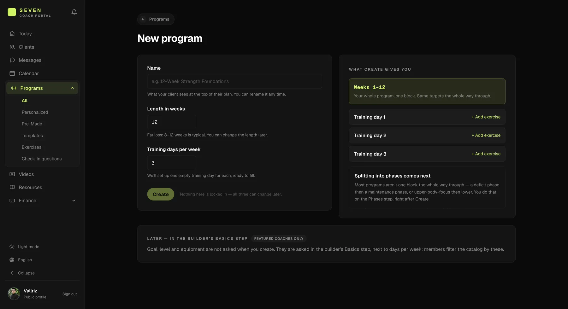Click the Seven logo square
Screen dimensions: 568x309
click(x=12, y=12)
